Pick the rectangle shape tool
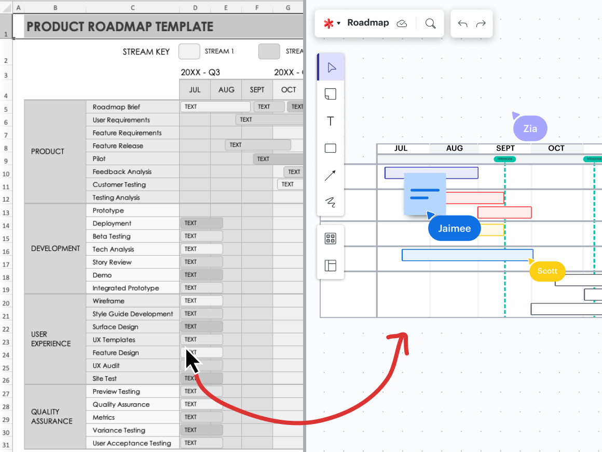 331,149
